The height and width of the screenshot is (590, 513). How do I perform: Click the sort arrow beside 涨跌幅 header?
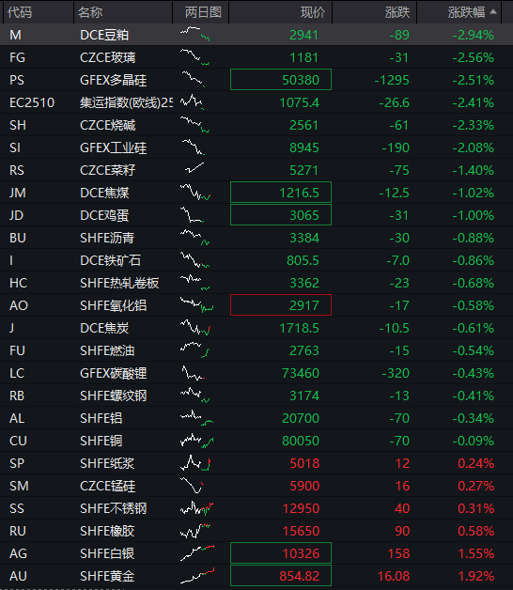coord(493,12)
